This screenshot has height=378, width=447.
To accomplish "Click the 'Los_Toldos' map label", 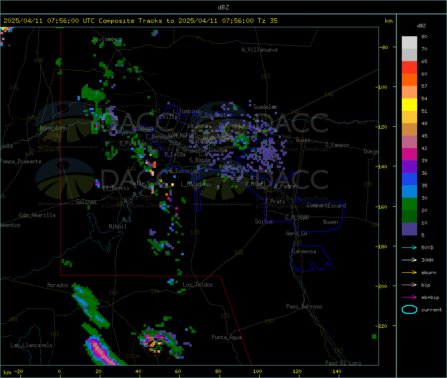I will click(198, 285).
